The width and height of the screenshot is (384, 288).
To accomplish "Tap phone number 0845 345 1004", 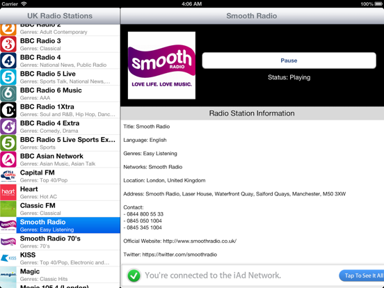I will click(x=144, y=227).
